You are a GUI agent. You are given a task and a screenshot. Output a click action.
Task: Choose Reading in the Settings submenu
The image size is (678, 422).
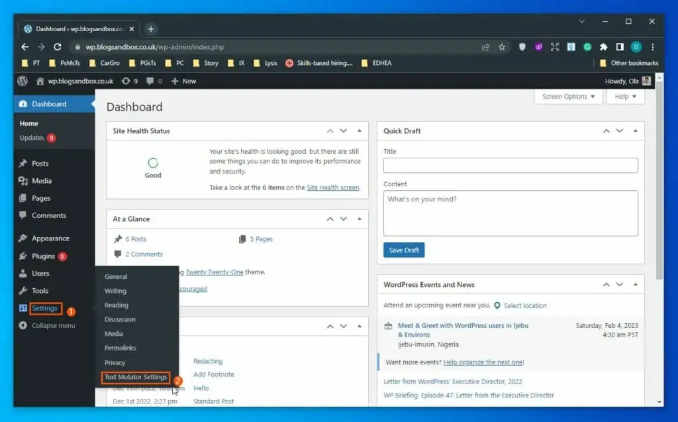(117, 305)
